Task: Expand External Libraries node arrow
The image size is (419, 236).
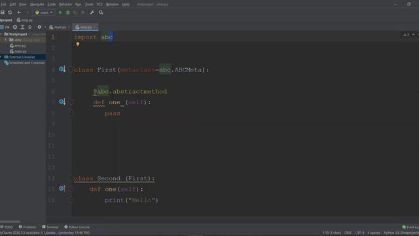Action: click(1, 57)
